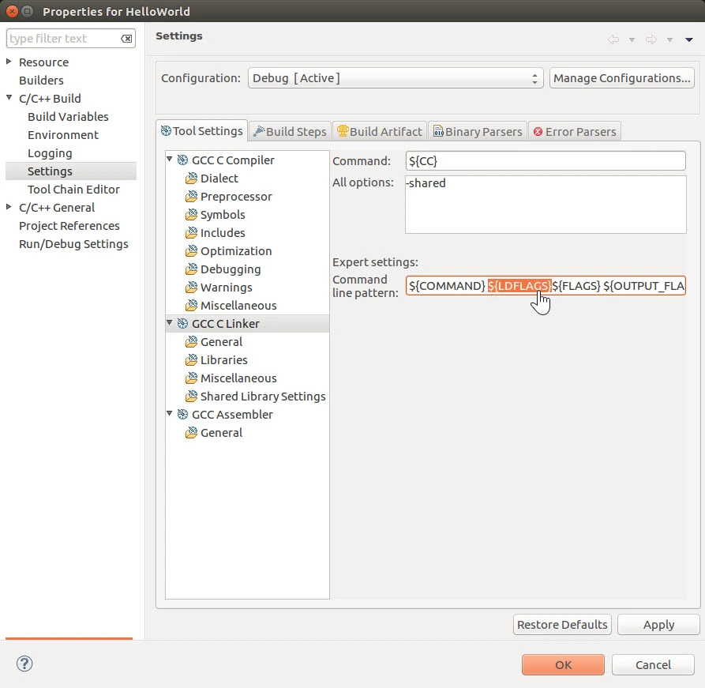Open the Configuration dropdown
Screen dimensions: 705x688
396,78
